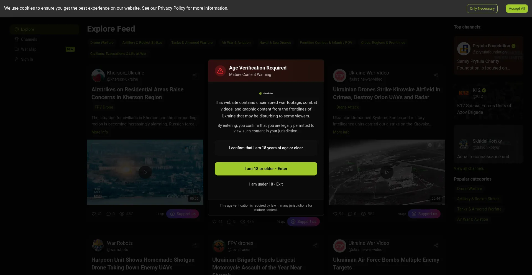This screenshot has height=275, width=532.
Task: Open the War Robots channel avatar
Action: [98, 246]
